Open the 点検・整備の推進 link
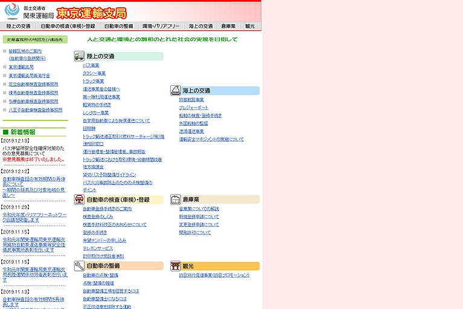 click(98, 283)
